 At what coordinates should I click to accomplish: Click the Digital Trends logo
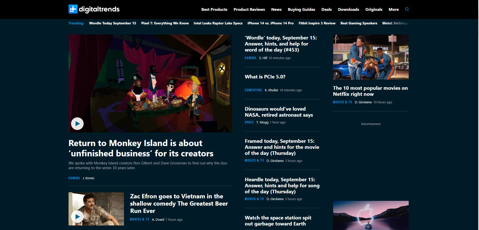point(94,9)
